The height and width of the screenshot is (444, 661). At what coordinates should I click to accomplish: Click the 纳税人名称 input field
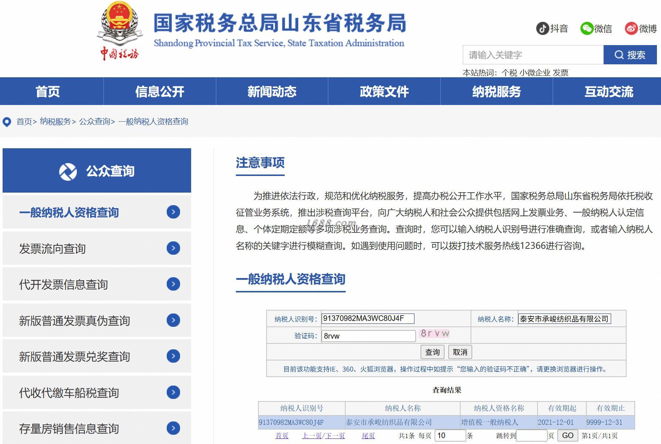[x=565, y=319]
